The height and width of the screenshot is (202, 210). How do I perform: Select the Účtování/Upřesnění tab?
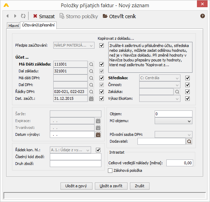pos(38,25)
